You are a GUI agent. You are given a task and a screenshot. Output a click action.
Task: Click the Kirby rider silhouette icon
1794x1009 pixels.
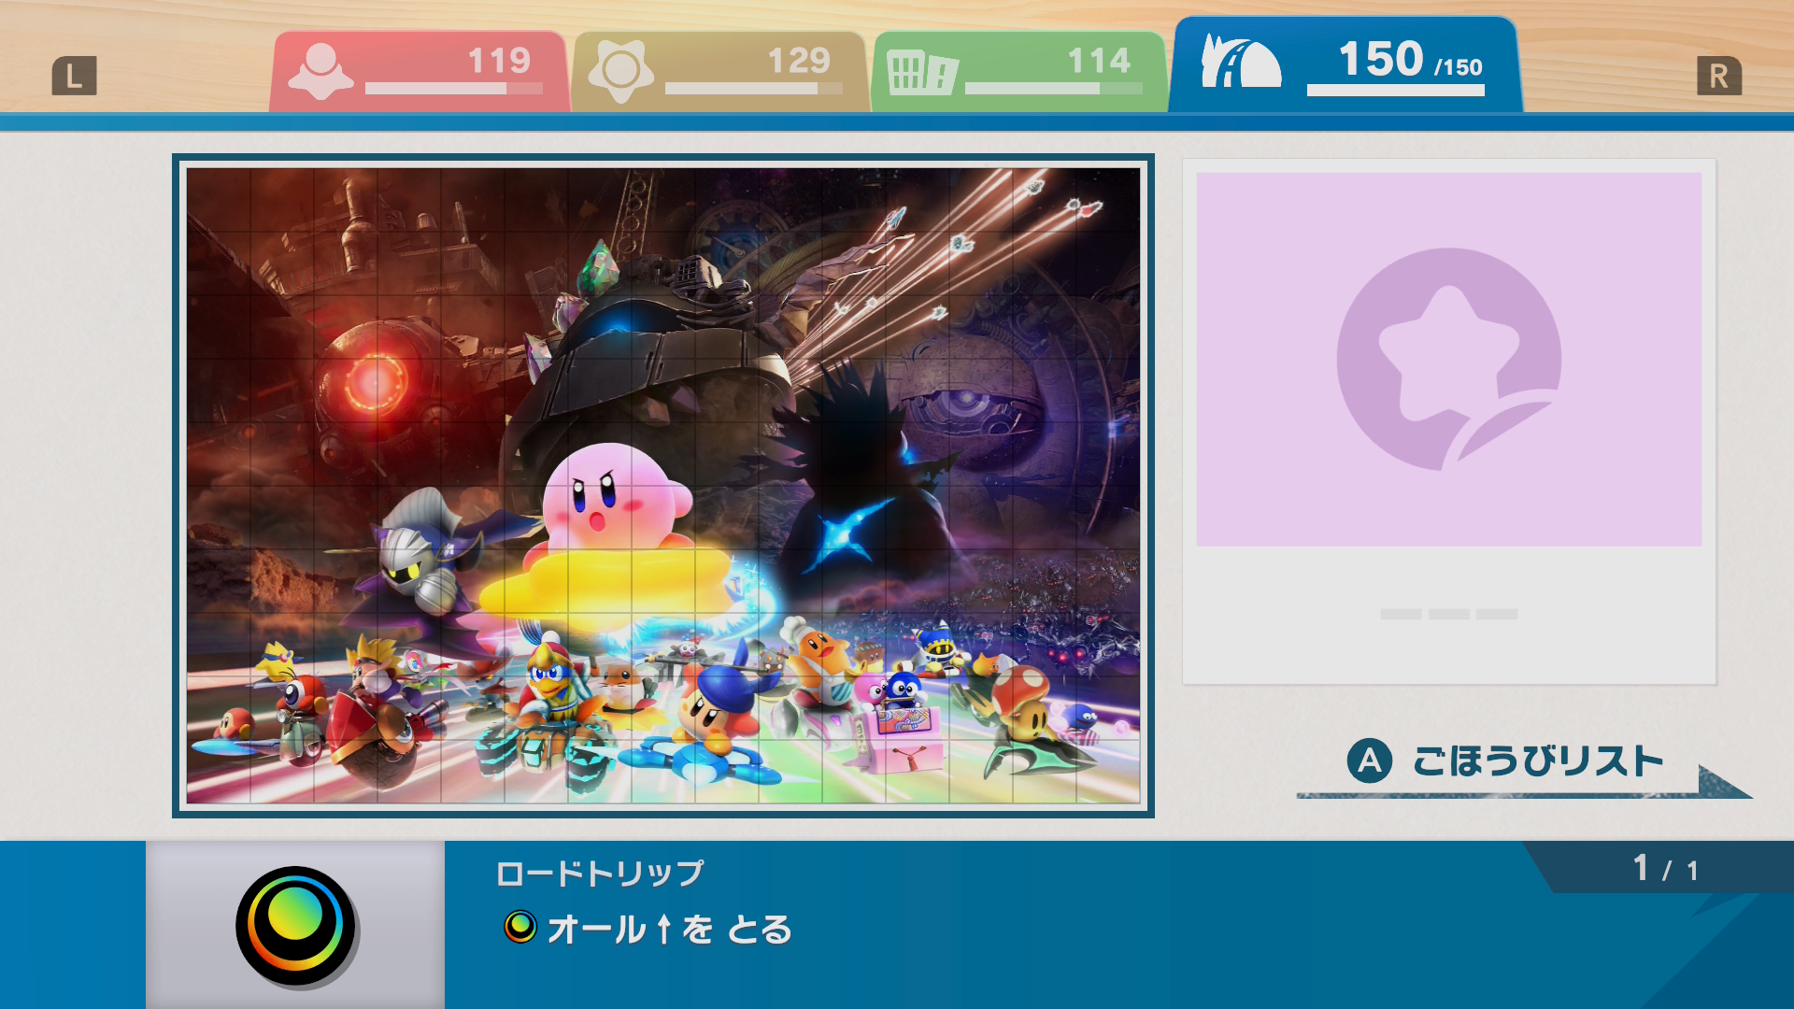coord(320,72)
